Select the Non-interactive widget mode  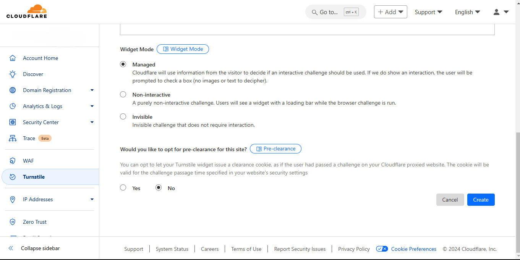pyautogui.click(x=123, y=94)
